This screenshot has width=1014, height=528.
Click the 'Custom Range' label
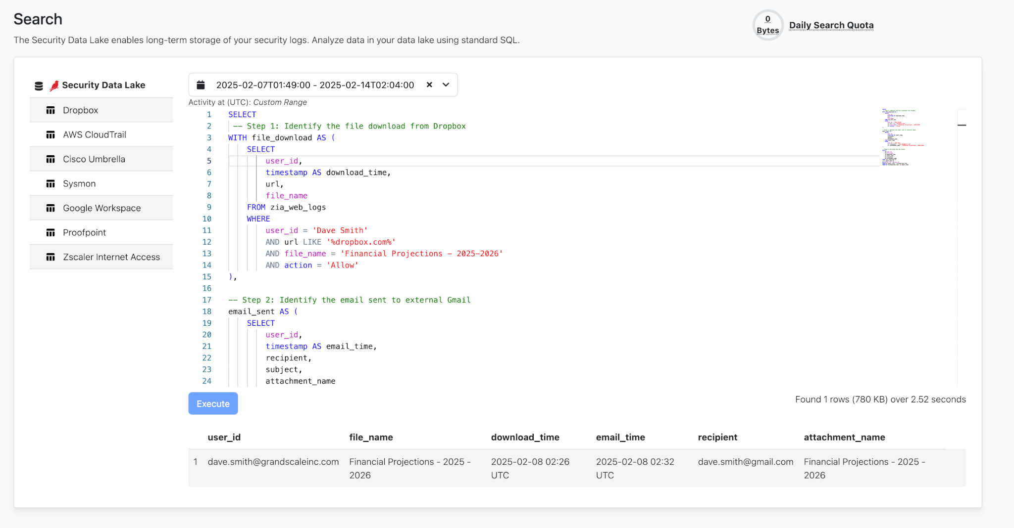280,102
